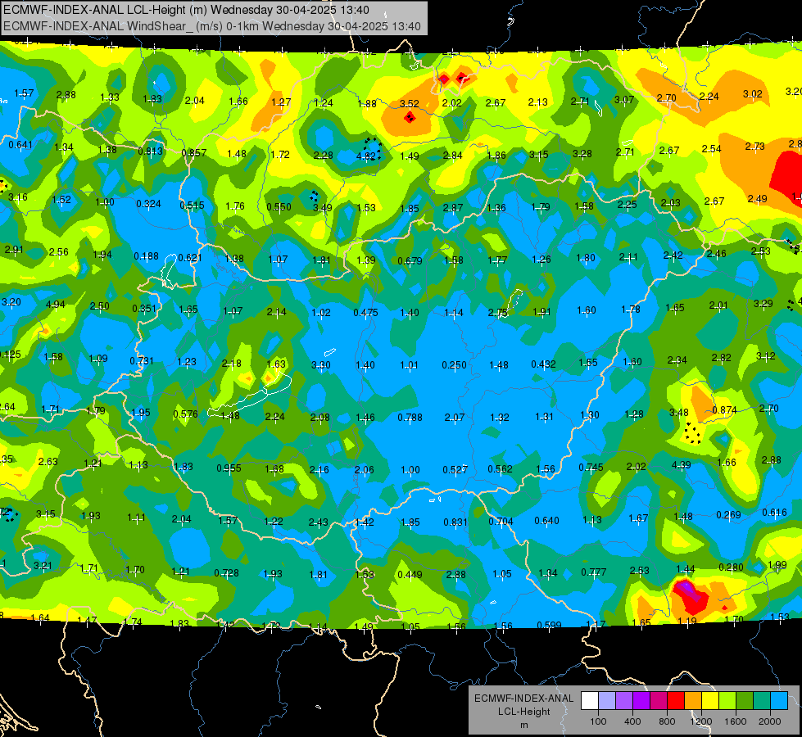Click the magenta legend swatch above 800
The height and width of the screenshot is (737, 802).
[x=659, y=701]
